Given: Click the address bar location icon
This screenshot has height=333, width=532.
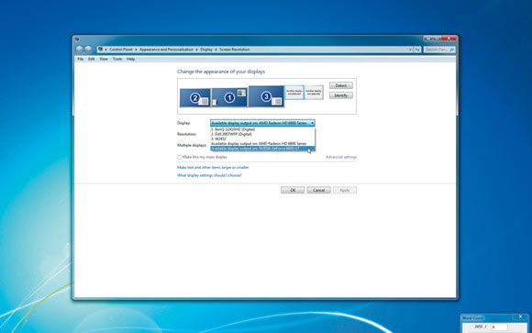Looking at the screenshot, I should click(100, 50).
